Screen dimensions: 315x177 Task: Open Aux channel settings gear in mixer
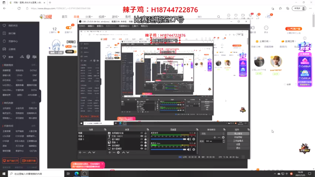pos(194,149)
